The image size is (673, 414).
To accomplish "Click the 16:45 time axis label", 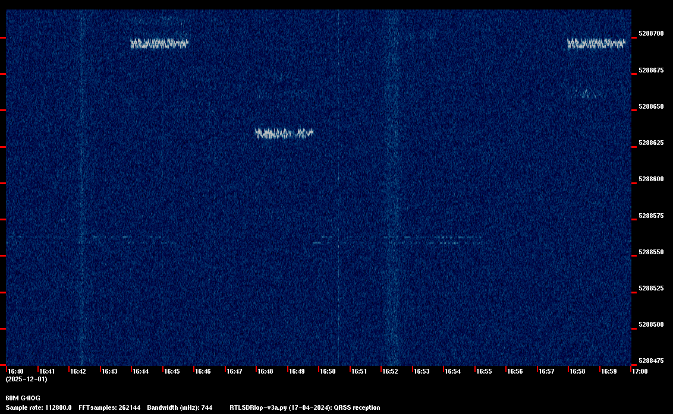I will 172,371.
